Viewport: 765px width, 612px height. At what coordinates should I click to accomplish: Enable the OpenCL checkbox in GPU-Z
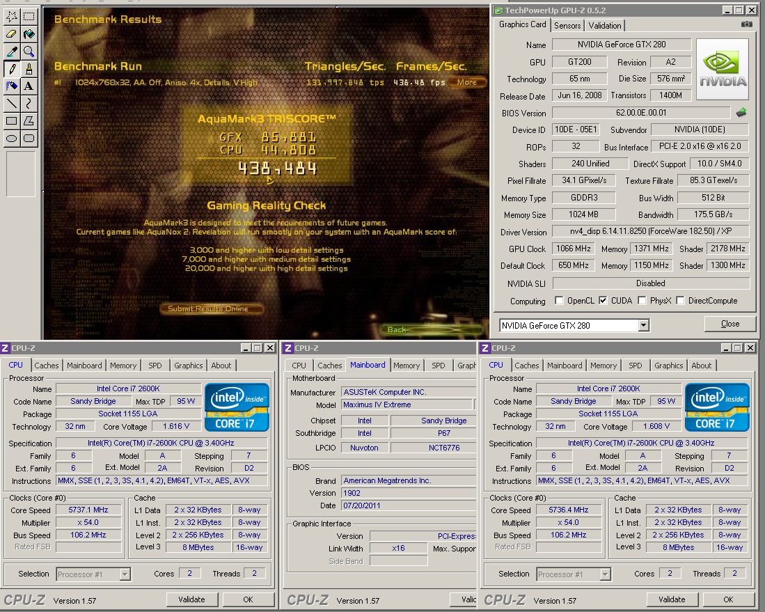pos(559,301)
